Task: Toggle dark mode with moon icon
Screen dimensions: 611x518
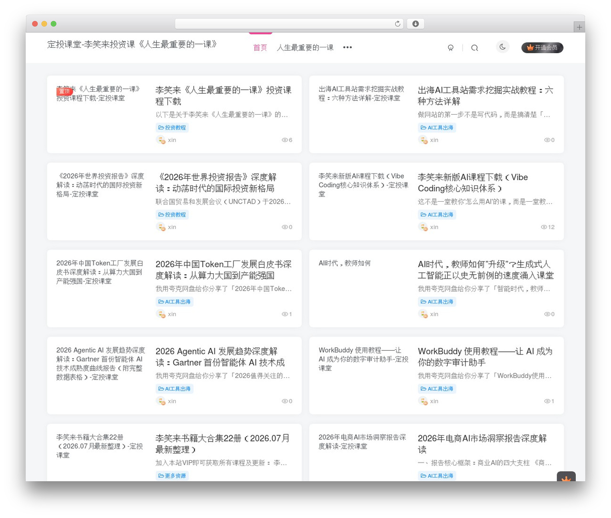Action: (x=503, y=47)
